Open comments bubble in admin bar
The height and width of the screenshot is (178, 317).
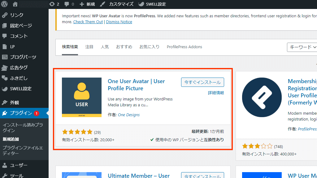point(67,4)
